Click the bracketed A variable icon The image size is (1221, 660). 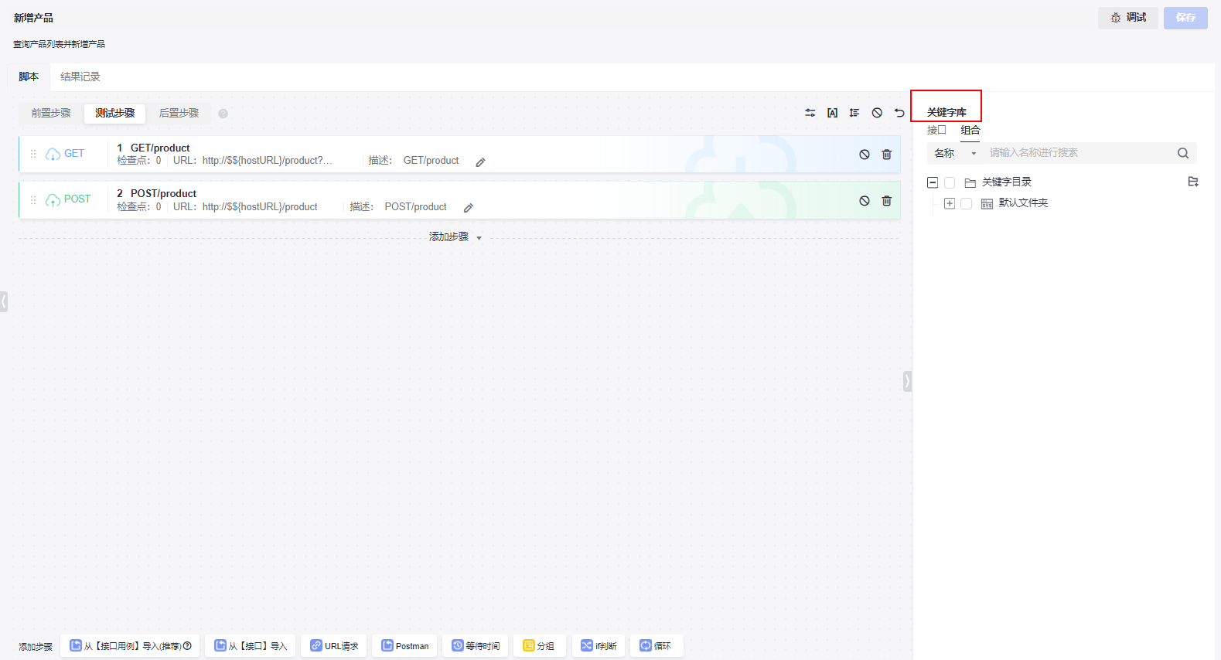point(832,113)
